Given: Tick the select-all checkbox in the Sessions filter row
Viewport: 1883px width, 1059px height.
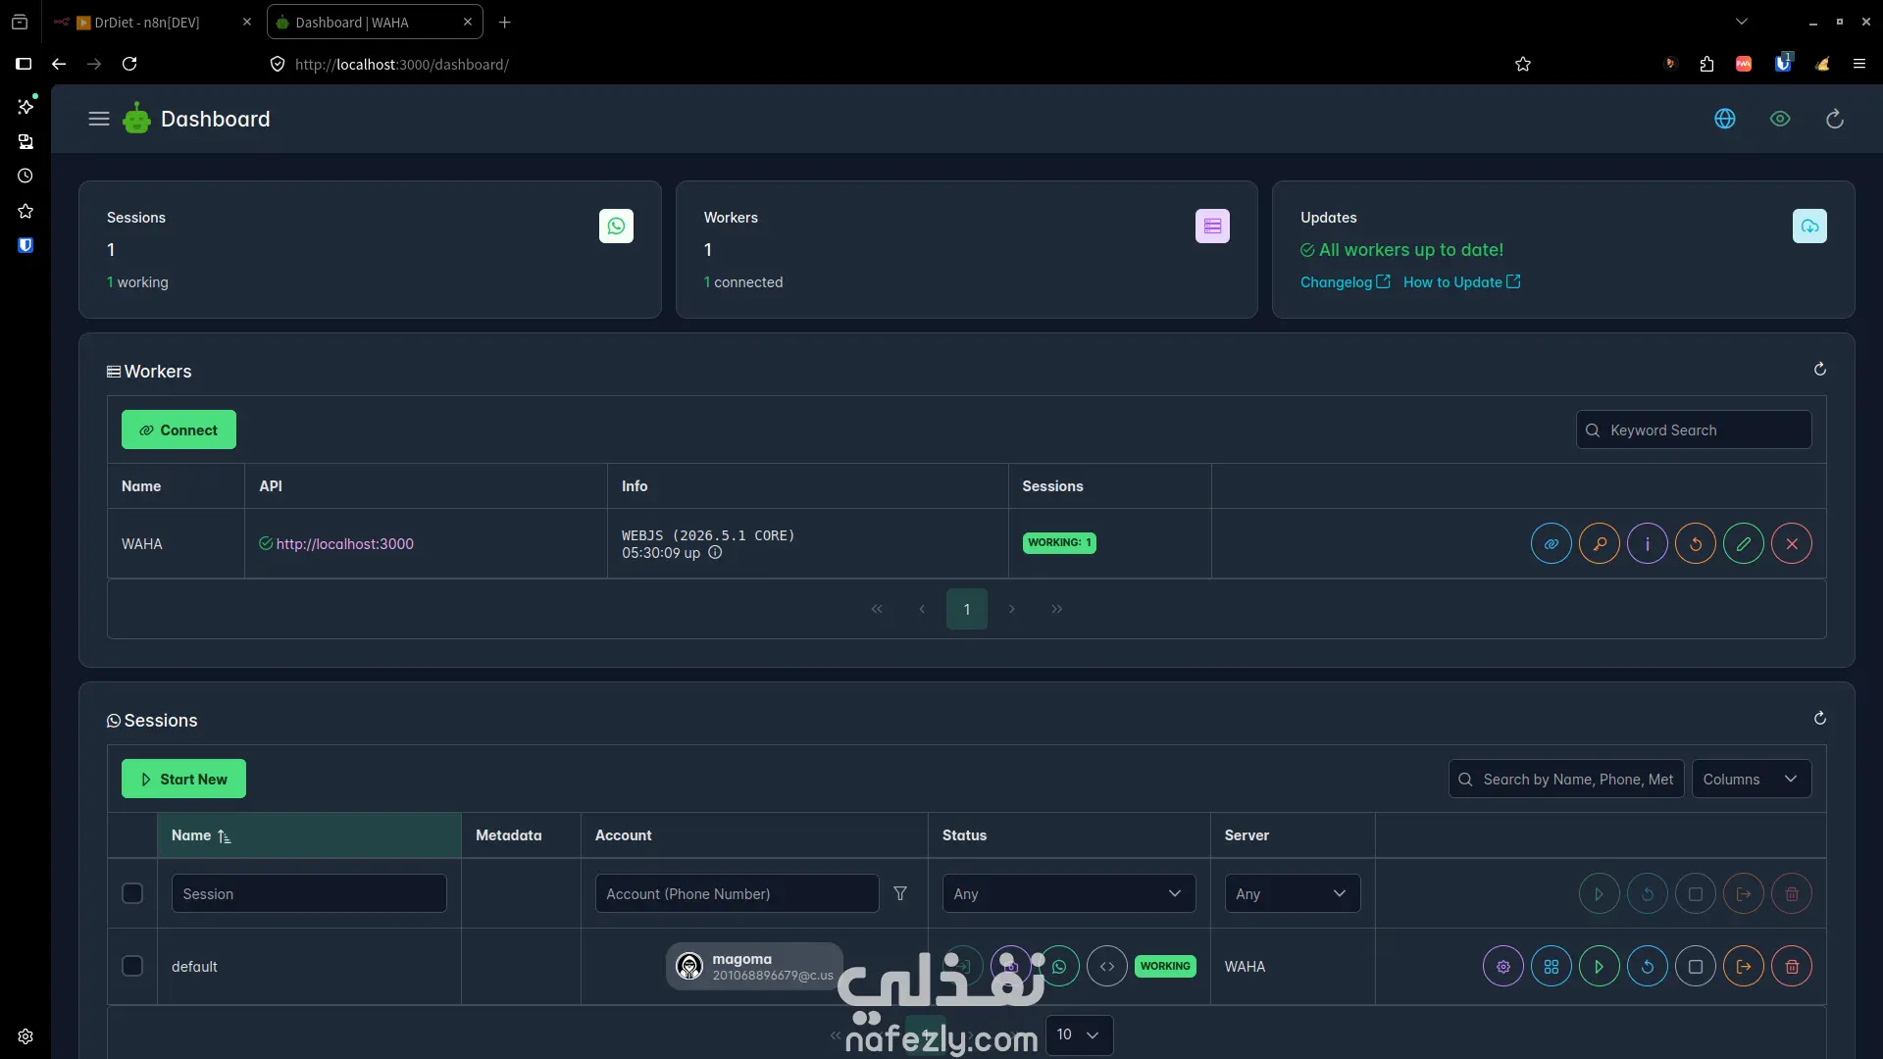Looking at the screenshot, I should pos(132,893).
